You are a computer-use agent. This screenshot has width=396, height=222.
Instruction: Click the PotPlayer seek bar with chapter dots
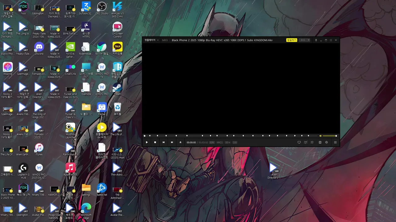click(231, 136)
